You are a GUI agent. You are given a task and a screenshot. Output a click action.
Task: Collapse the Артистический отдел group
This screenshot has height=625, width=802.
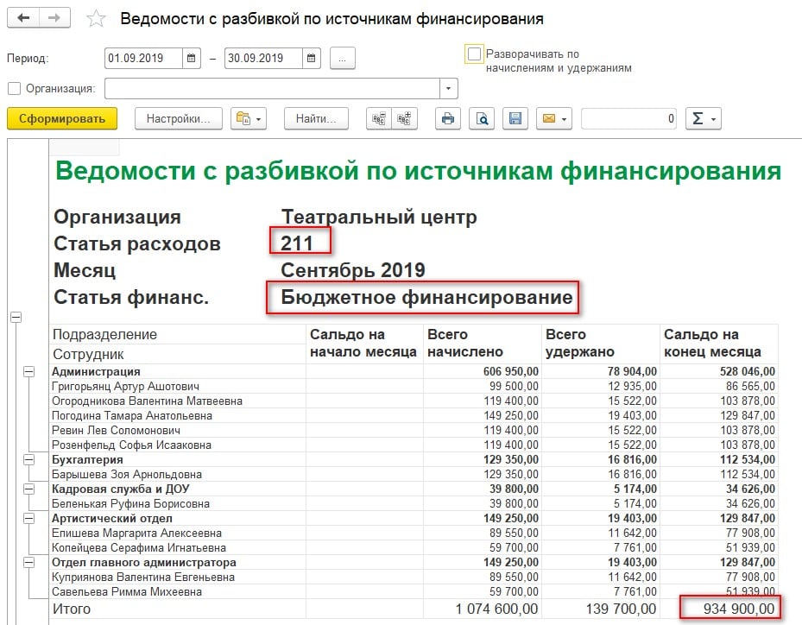click(29, 519)
